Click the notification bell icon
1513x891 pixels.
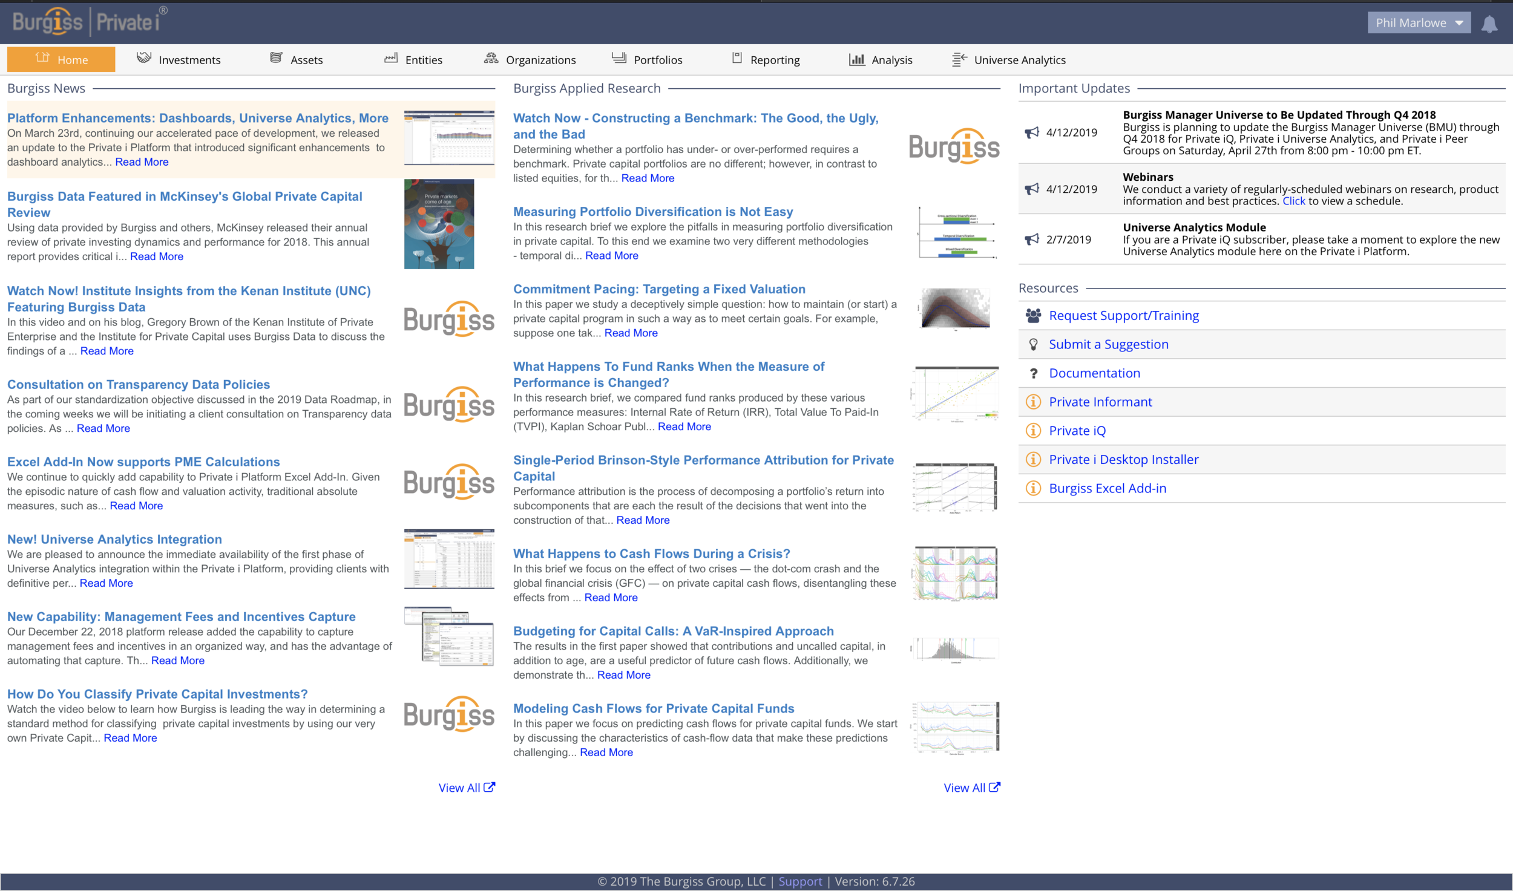click(1489, 24)
